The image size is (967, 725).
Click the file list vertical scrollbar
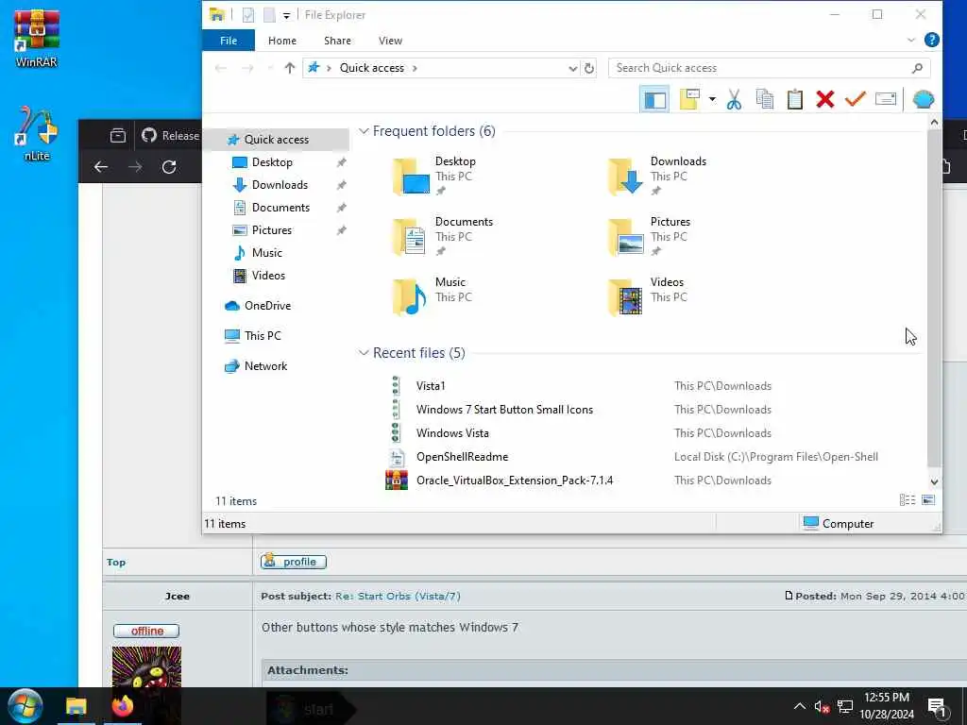[x=934, y=298]
